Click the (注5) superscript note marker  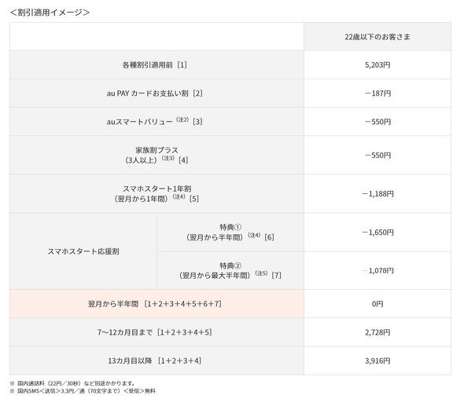click(261, 273)
